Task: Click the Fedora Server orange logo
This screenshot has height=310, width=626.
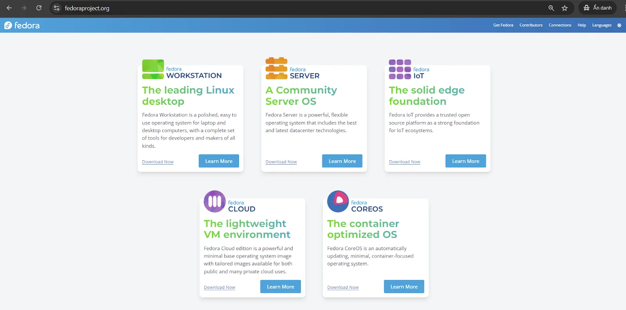Action: pyautogui.click(x=277, y=68)
